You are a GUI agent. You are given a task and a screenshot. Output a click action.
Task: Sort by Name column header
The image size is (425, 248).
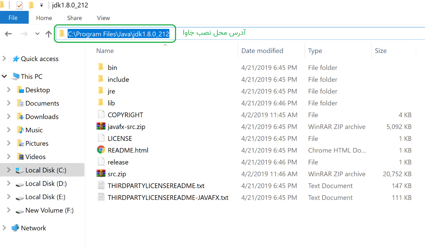pyautogui.click(x=105, y=51)
